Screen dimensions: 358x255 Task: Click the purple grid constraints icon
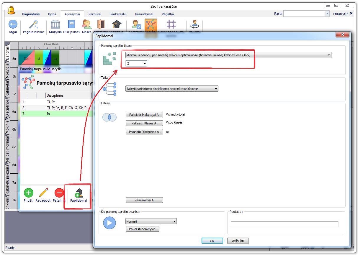171,24
